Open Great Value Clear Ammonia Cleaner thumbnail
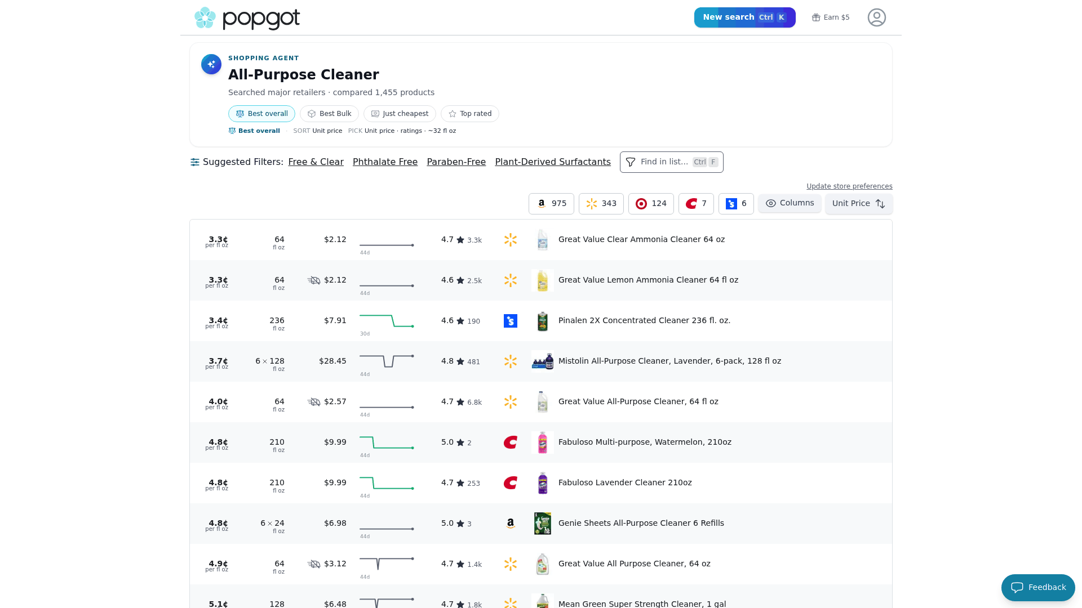This screenshot has width=1082, height=608. pyautogui.click(x=542, y=240)
